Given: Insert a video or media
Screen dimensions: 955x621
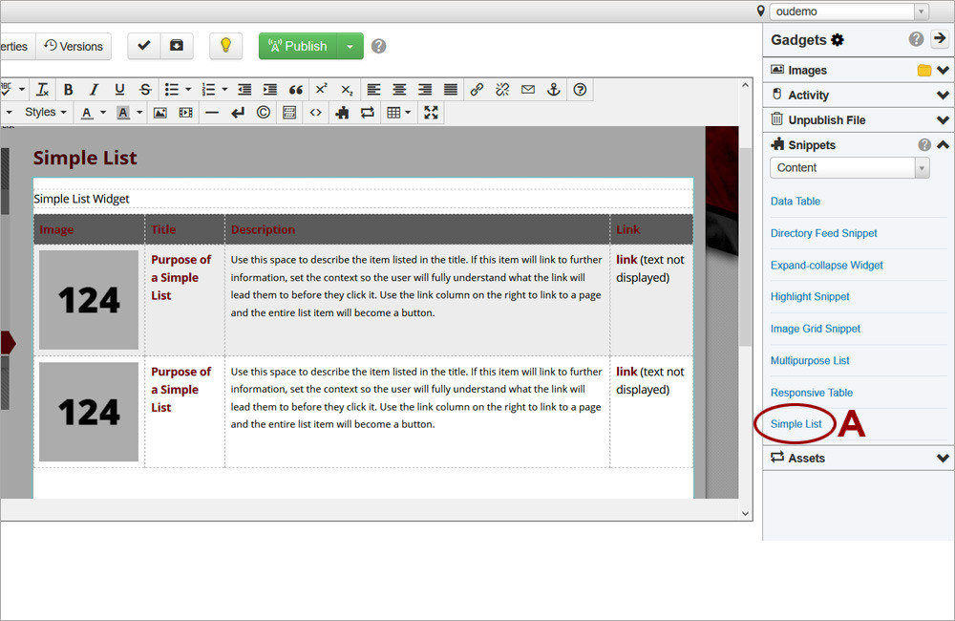Looking at the screenshot, I should 186,113.
